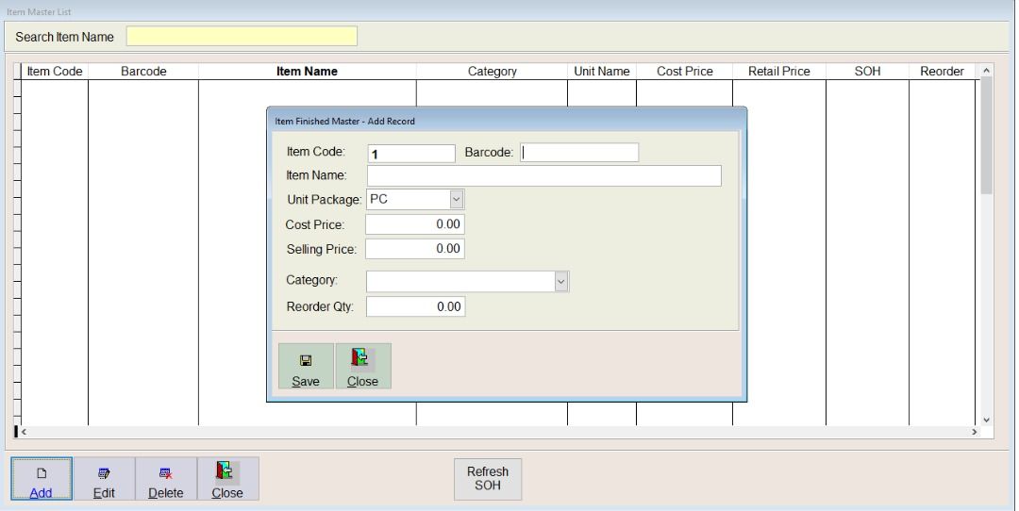The height and width of the screenshot is (511, 1019).
Task: Click the SOH column header
Action: [868, 72]
